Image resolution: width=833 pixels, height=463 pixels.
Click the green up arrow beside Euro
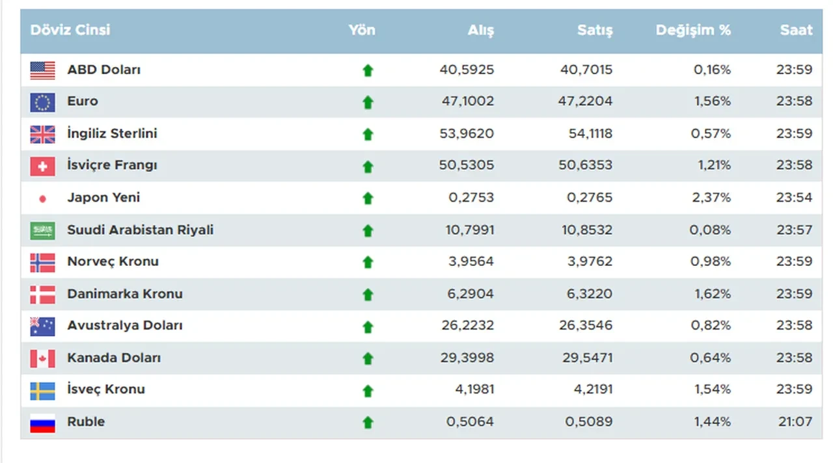pyautogui.click(x=368, y=101)
